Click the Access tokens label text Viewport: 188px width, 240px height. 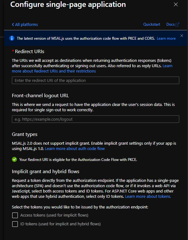(x=54, y=215)
